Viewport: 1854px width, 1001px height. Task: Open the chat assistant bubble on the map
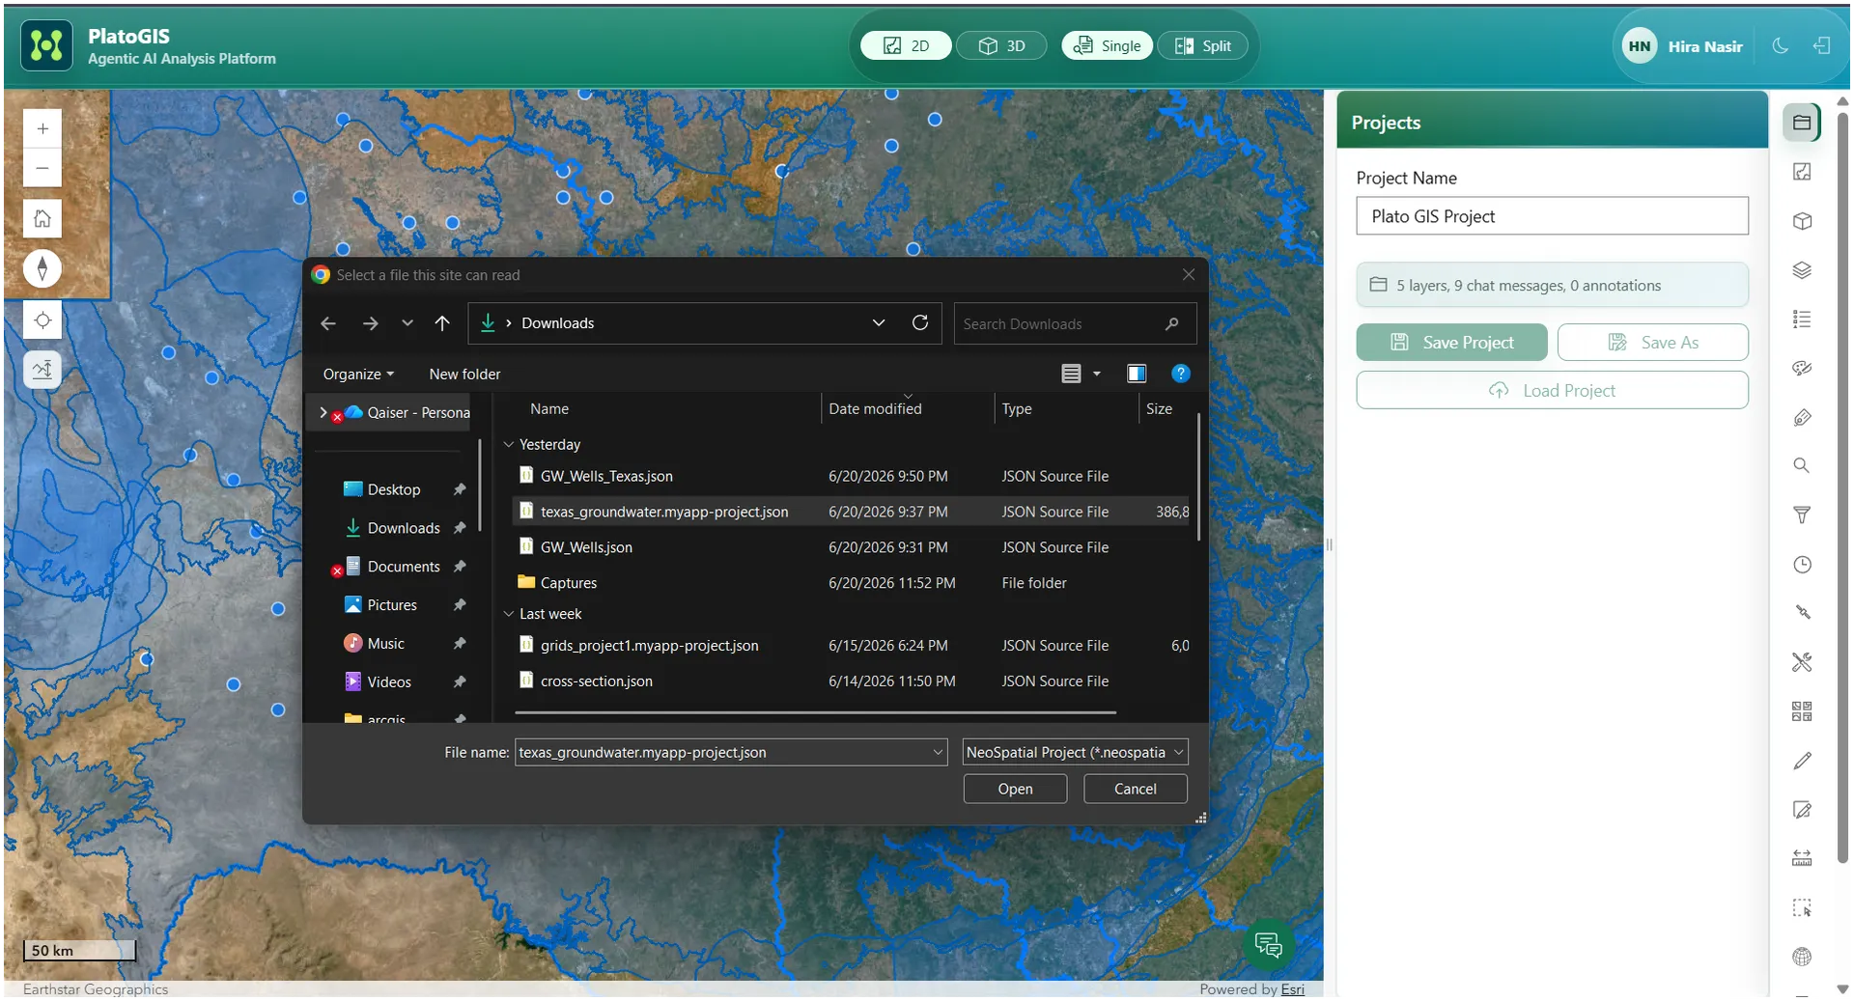1268,944
